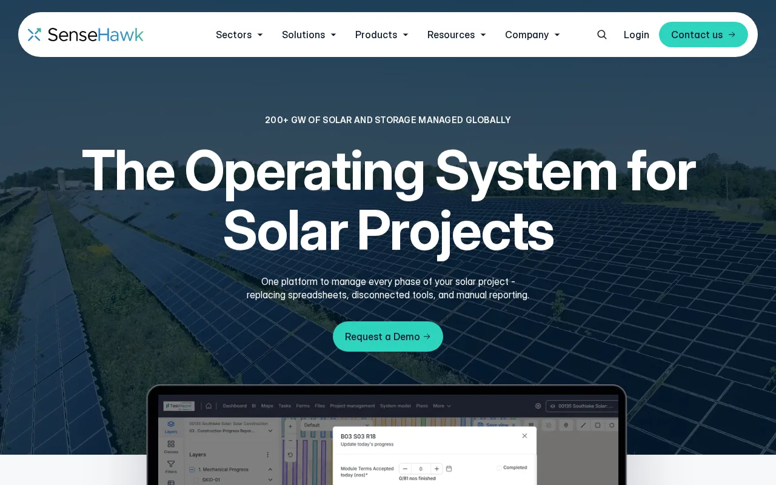The height and width of the screenshot is (485, 776).
Task: Click the Request a Demo button
Action: pyautogui.click(x=388, y=336)
